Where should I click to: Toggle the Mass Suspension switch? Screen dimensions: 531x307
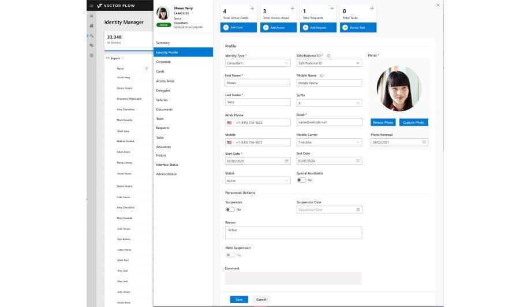(x=230, y=255)
